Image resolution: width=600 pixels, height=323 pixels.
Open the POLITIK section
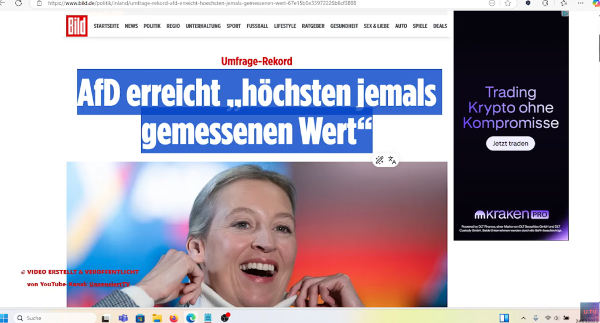pos(152,26)
